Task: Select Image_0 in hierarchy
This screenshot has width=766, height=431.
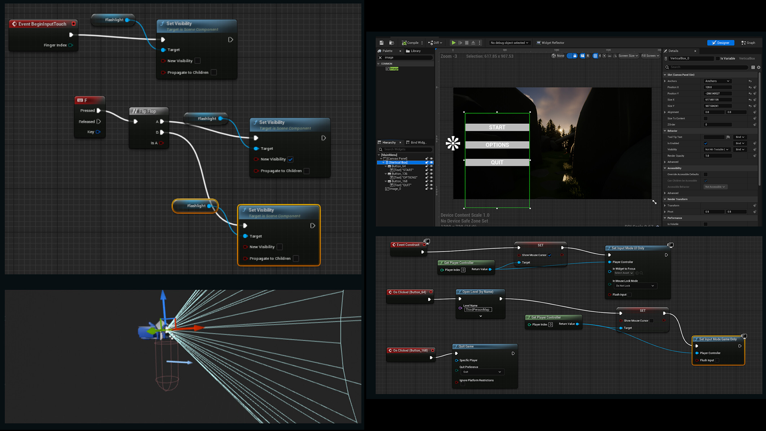Action: tap(393, 189)
